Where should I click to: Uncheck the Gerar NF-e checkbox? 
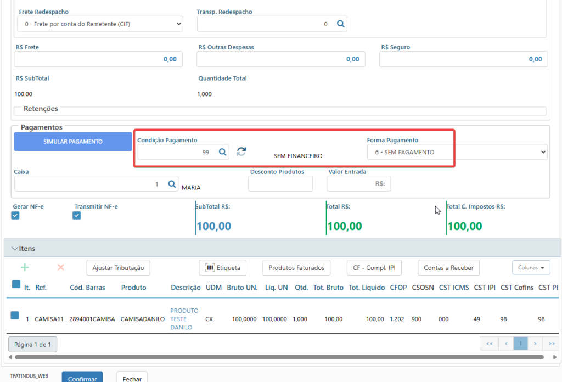tap(15, 215)
